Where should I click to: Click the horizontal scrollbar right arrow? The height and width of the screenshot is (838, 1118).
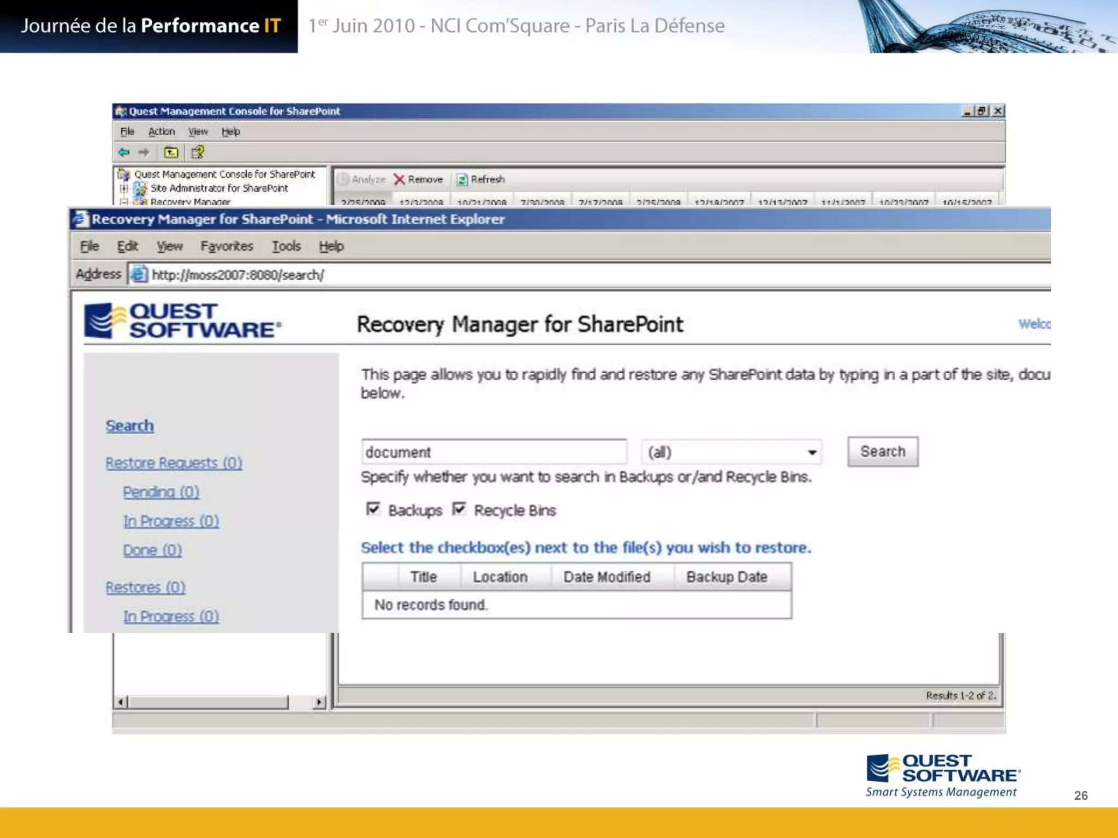pos(319,702)
